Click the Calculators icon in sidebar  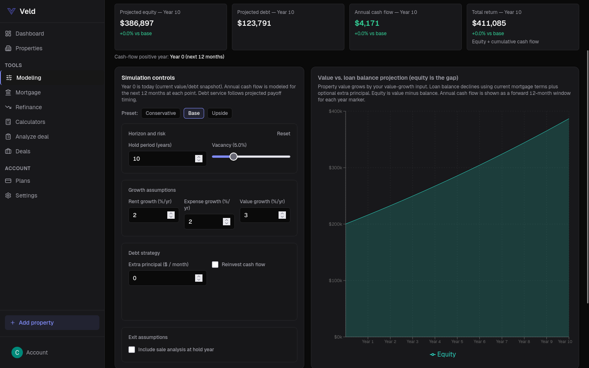[8, 122]
